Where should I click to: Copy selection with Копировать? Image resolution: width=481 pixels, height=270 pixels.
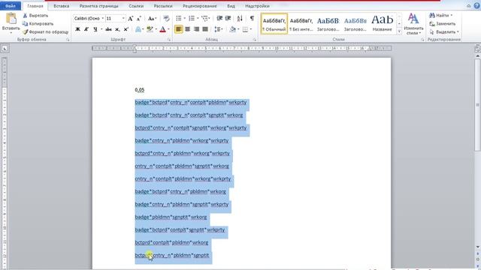(x=38, y=23)
